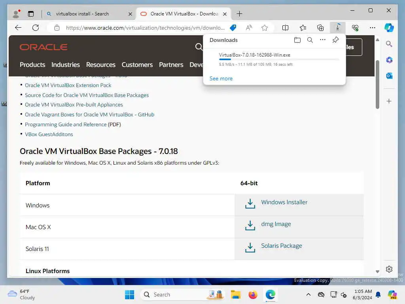This screenshot has width=405, height=304.
Task: Close the Oracle VM VirtualBox tab
Action: click(225, 14)
